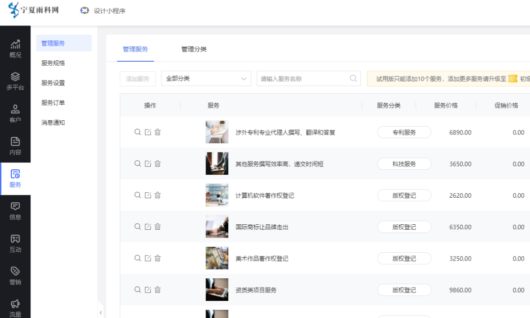This screenshot has width=530, height=318.
Task: Open 服务规格 in the submenu
Action: point(53,63)
